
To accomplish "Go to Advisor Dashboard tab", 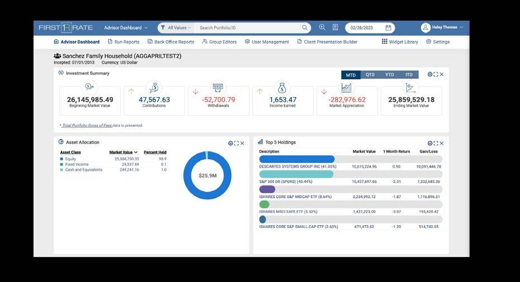I will coord(77,42).
